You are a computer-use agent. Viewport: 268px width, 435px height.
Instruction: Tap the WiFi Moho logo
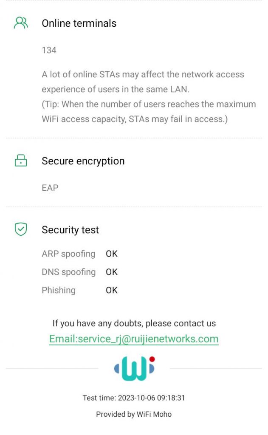pos(134,368)
